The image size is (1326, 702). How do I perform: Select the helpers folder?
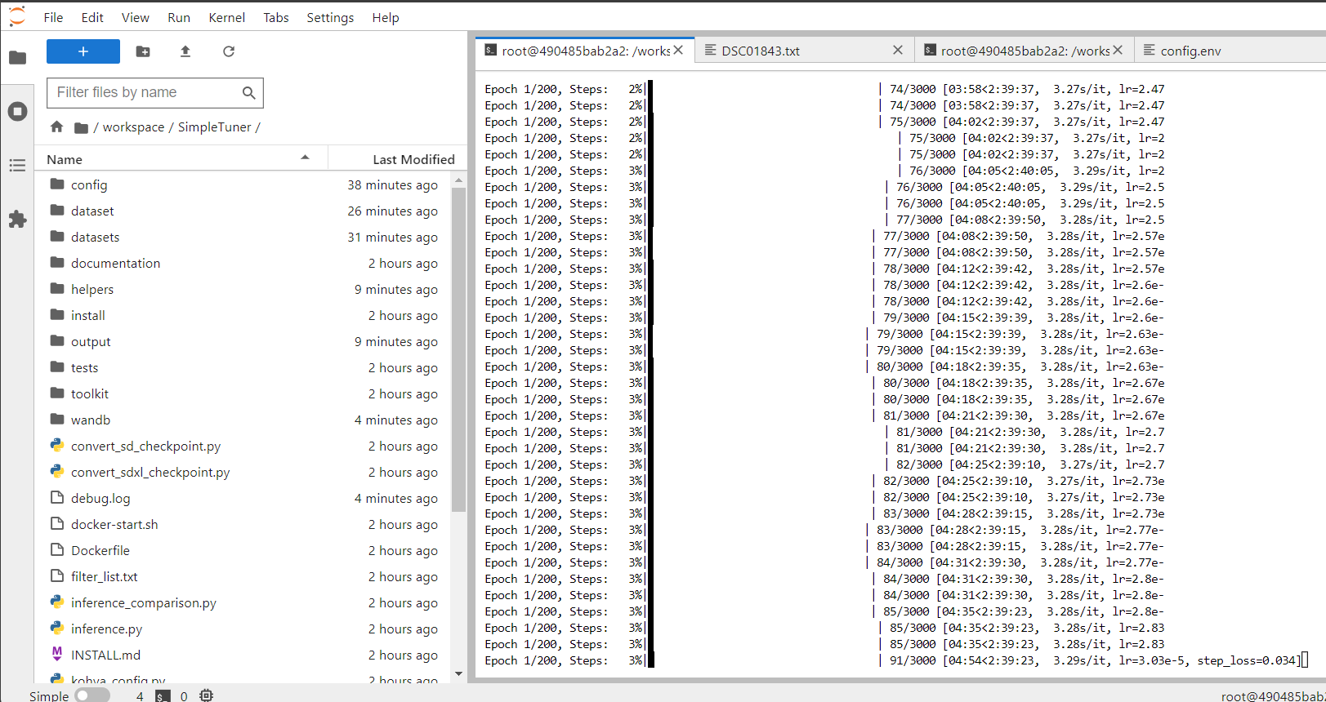coord(243,289)
